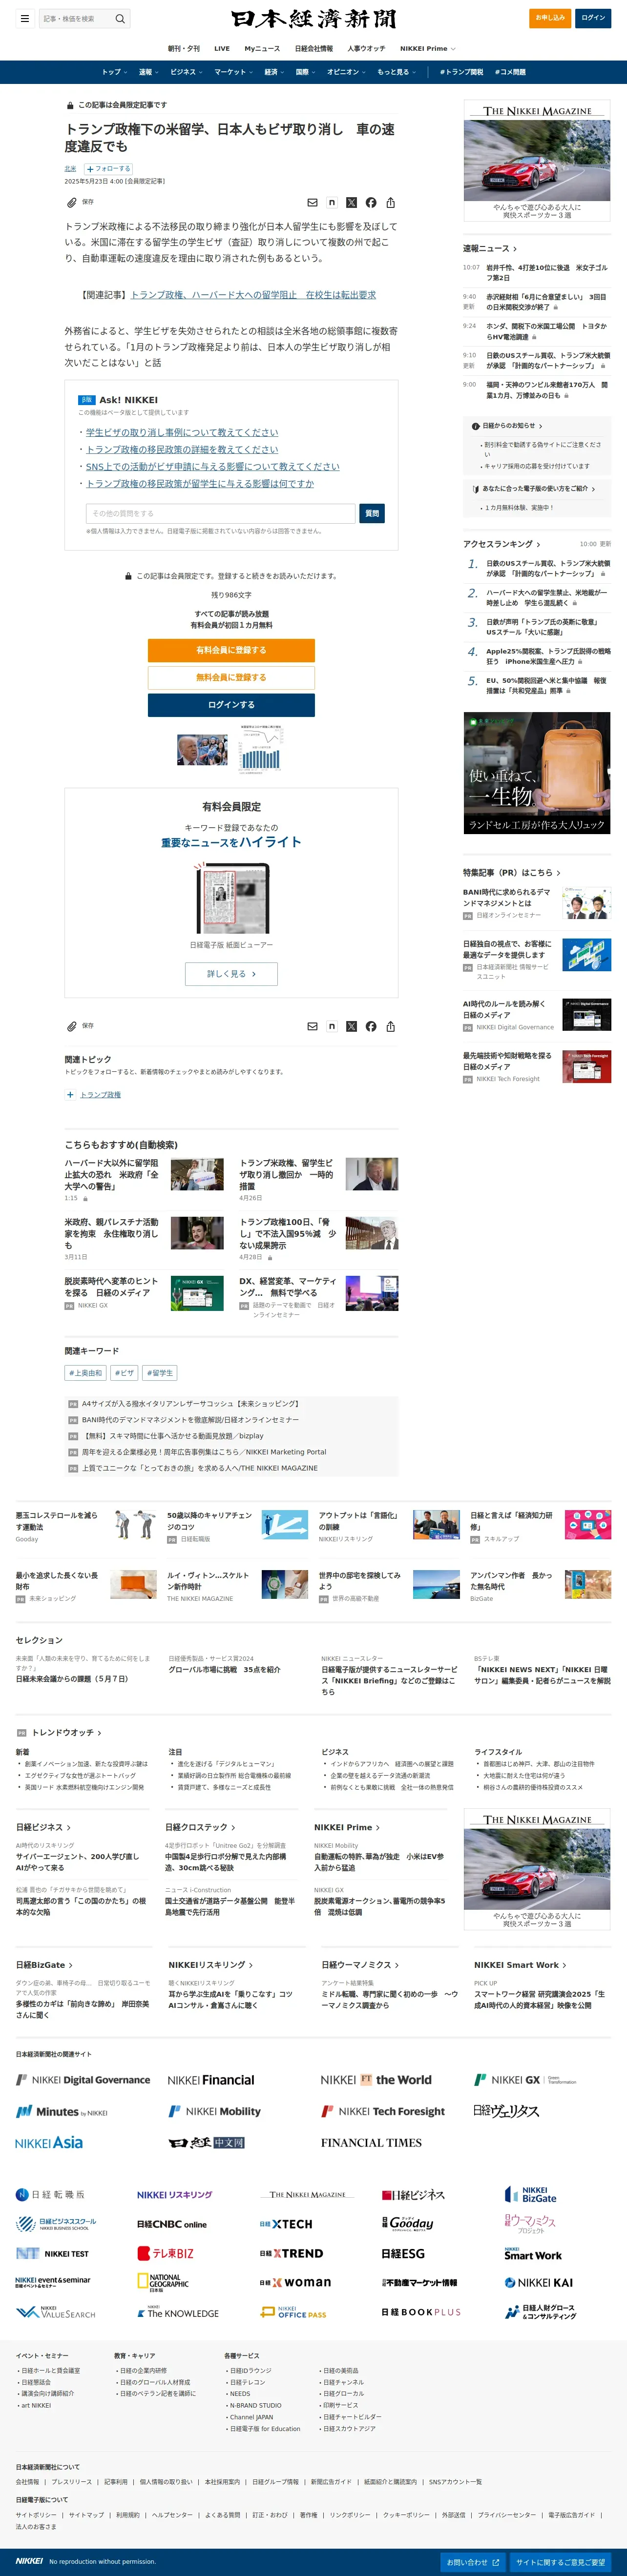Open the 日経会社情報 menu item
Image resolution: width=627 pixels, height=2576 pixels.
pyautogui.click(x=314, y=48)
